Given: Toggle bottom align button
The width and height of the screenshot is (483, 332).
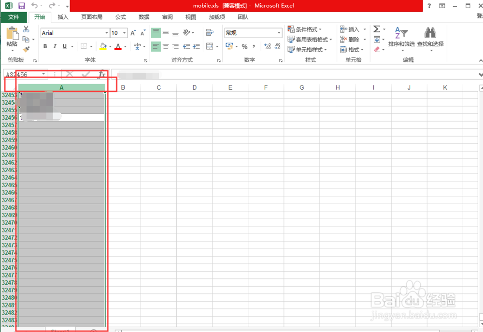Looking at the screenshot, I should [x=176, y=33].
